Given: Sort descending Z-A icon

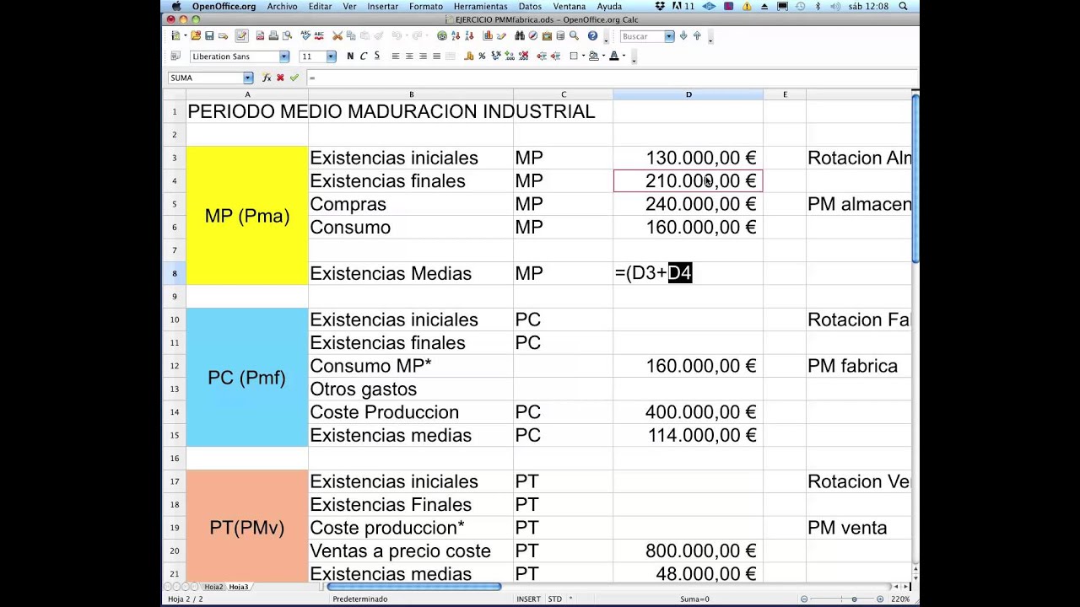Looking at the screenshot, I should coord(469,36).
